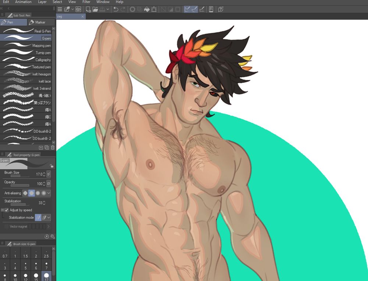This screenshot has width=368, height=281.
Task: Open the Help menu
Action: pyautogui.click(x=120, y=2)
